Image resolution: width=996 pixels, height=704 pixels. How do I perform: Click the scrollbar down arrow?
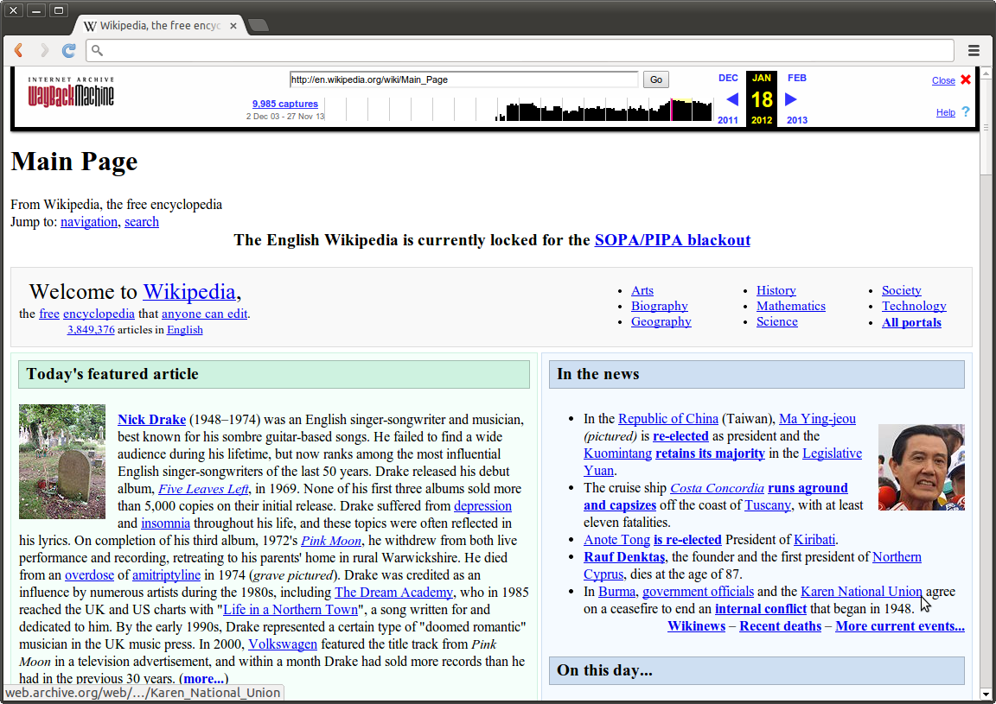(986, 694)
